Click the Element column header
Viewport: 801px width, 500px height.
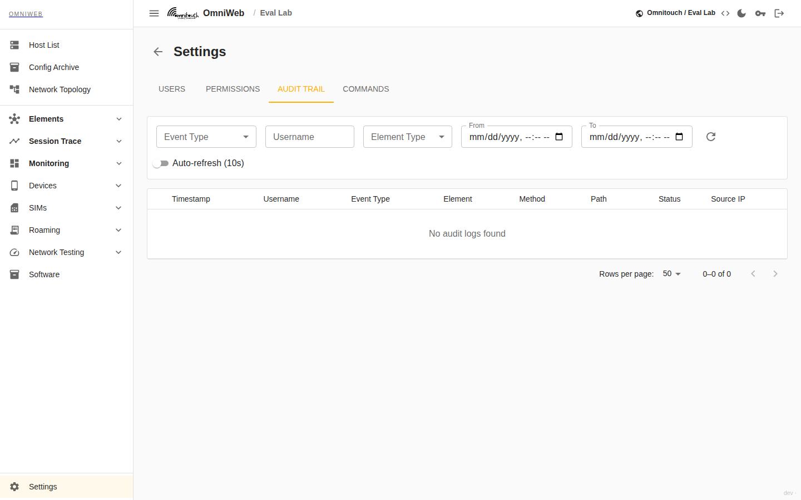[458, 199]
